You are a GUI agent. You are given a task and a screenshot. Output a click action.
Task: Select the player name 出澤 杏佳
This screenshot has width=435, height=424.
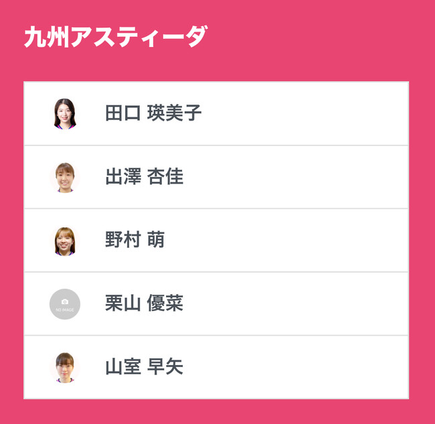point(144,177)
